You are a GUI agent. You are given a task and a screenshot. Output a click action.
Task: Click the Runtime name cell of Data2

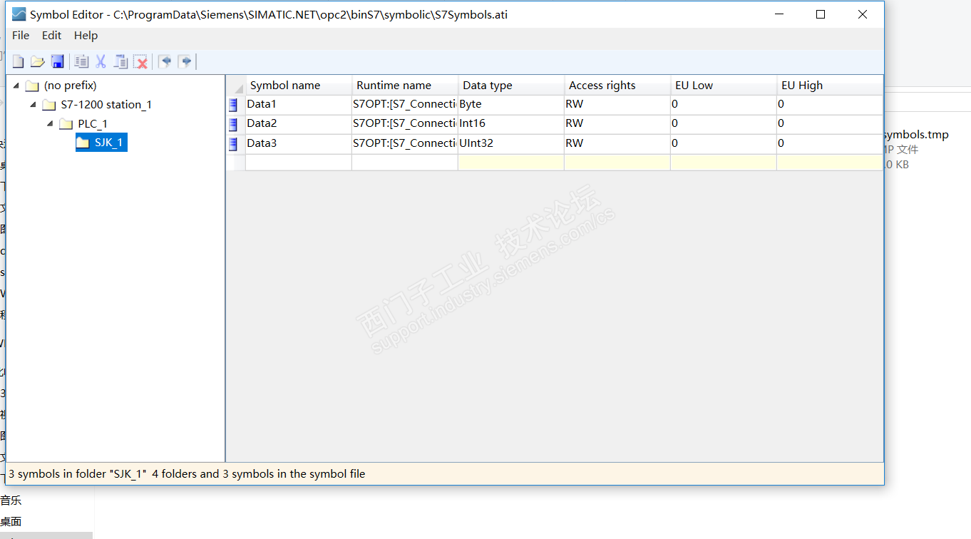tap(405, 124)
